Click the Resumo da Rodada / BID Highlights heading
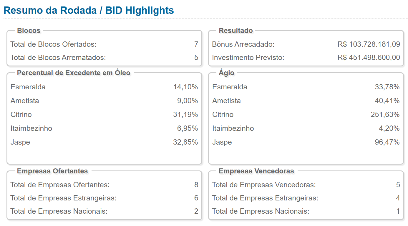This screenshot has width=408, height=226. point(89,10)
